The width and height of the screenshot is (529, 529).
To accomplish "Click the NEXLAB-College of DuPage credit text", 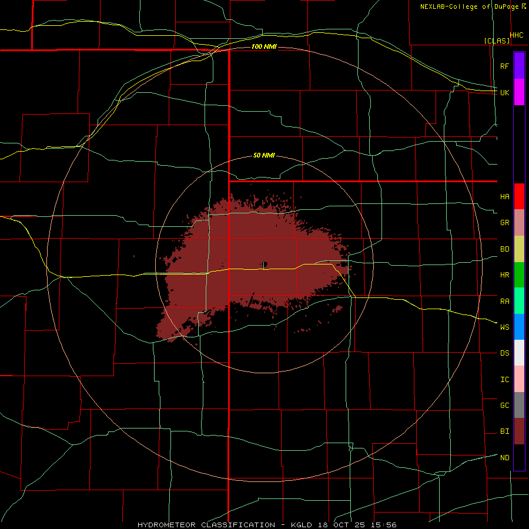I will (470, 6).
